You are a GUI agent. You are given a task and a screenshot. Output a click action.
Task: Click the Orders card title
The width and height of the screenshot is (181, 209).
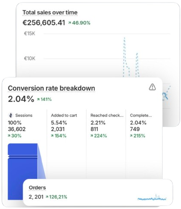click(x=37, y=187)
